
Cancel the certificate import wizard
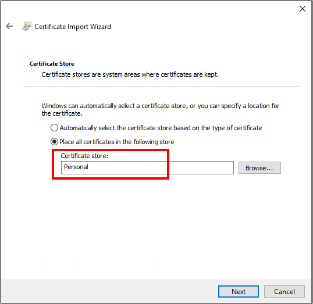tap(284, 291)
